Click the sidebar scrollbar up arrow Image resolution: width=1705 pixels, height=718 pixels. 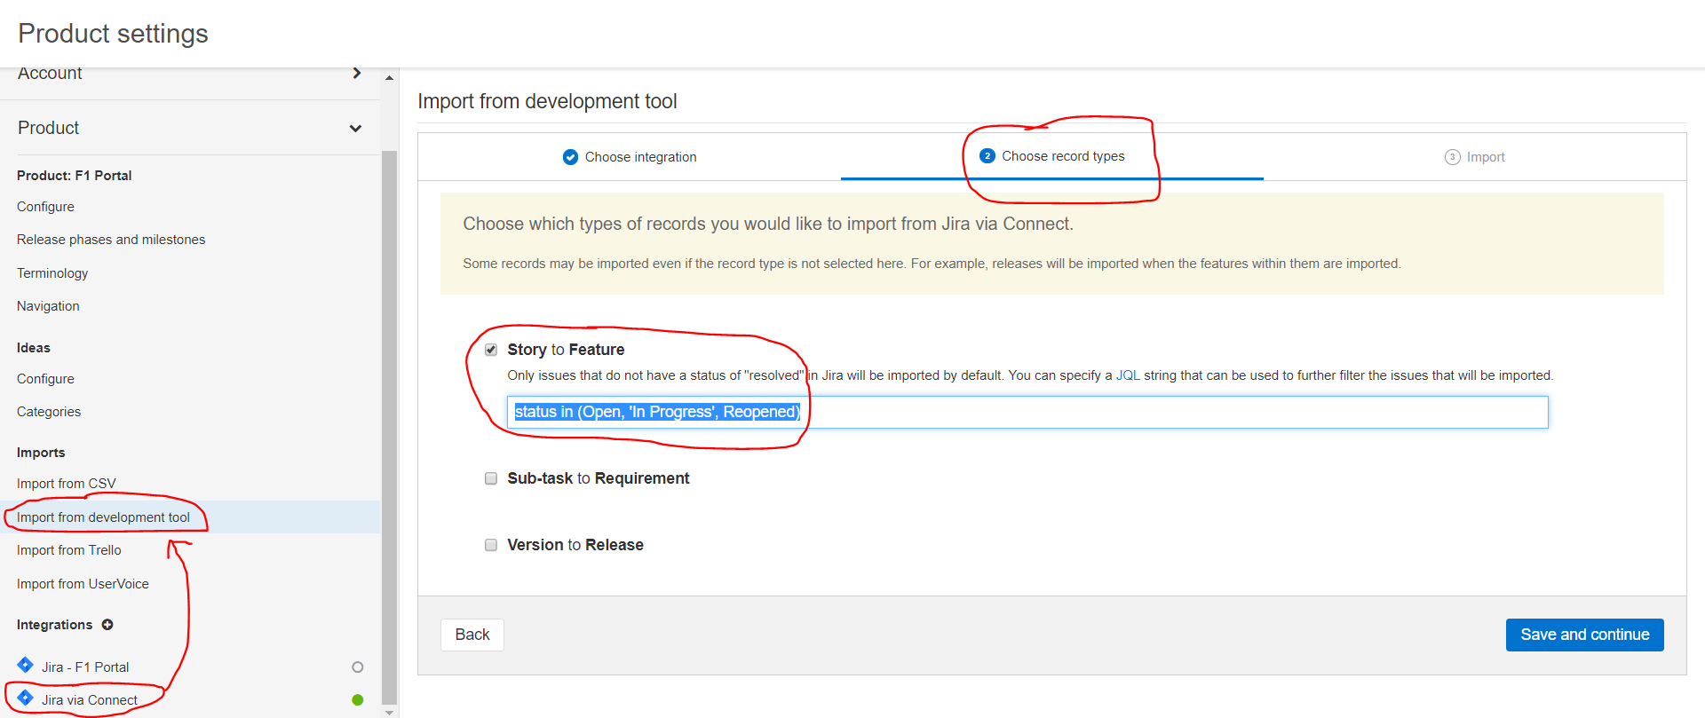point(389,78)
